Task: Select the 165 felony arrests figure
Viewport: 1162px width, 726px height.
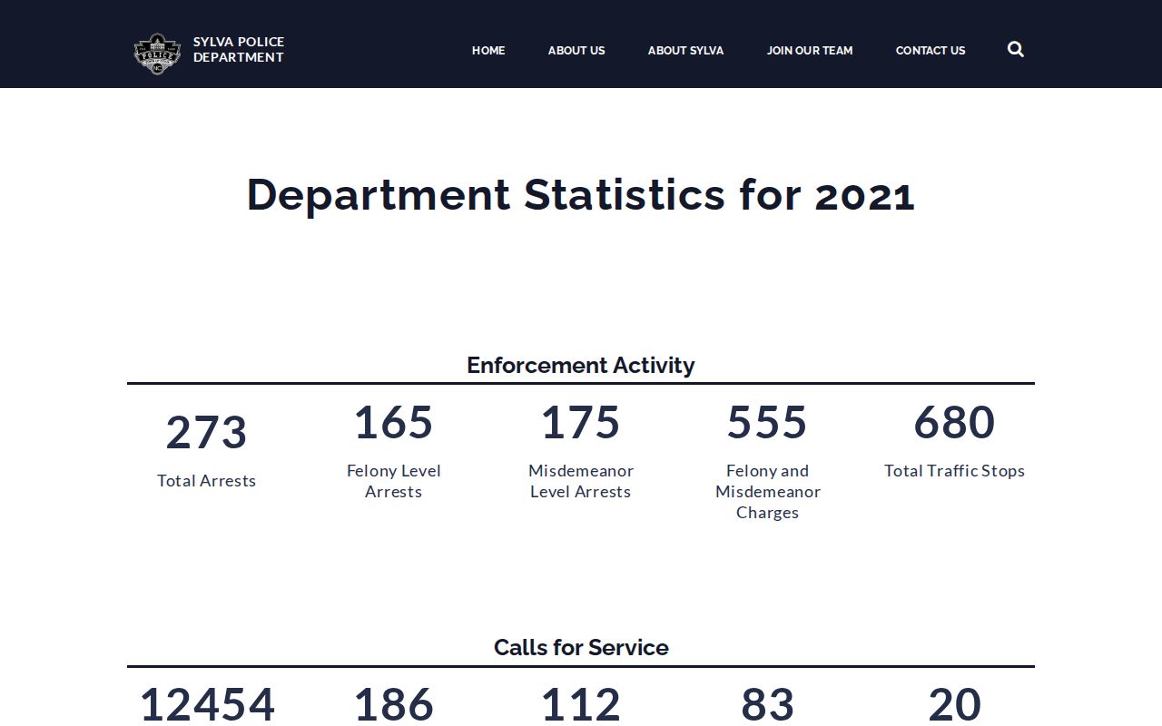Action: (x=394, y=422)
